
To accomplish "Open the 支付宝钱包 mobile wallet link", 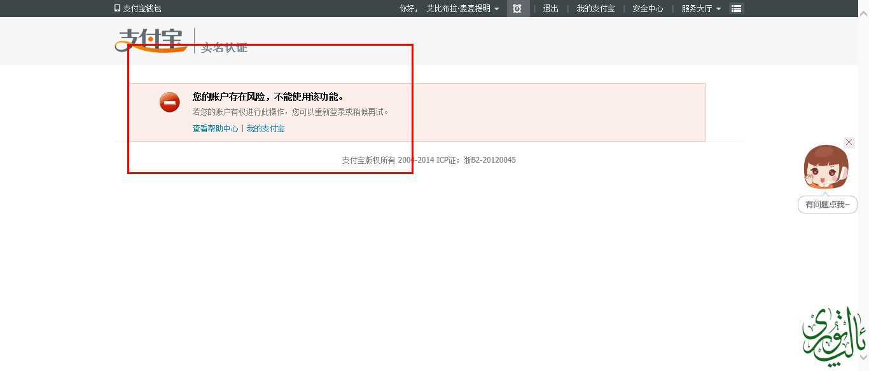I will 137,8.
